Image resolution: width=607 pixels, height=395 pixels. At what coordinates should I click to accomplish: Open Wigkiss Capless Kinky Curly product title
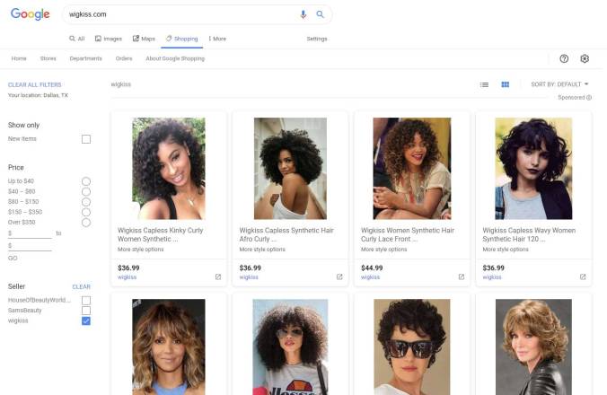tap(160, 234)
